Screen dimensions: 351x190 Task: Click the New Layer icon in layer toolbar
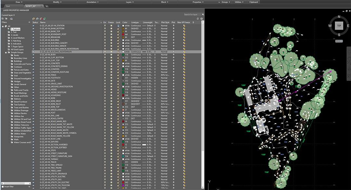[33, 19]
